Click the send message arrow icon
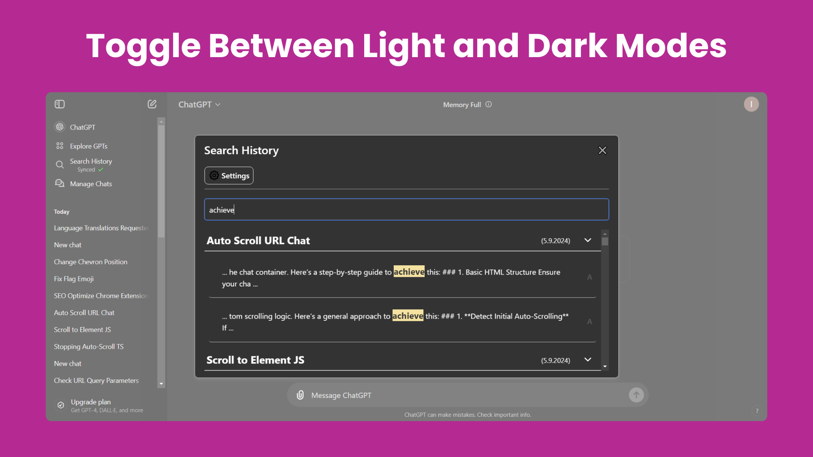The image size is (813, 457). click(636, 395)
